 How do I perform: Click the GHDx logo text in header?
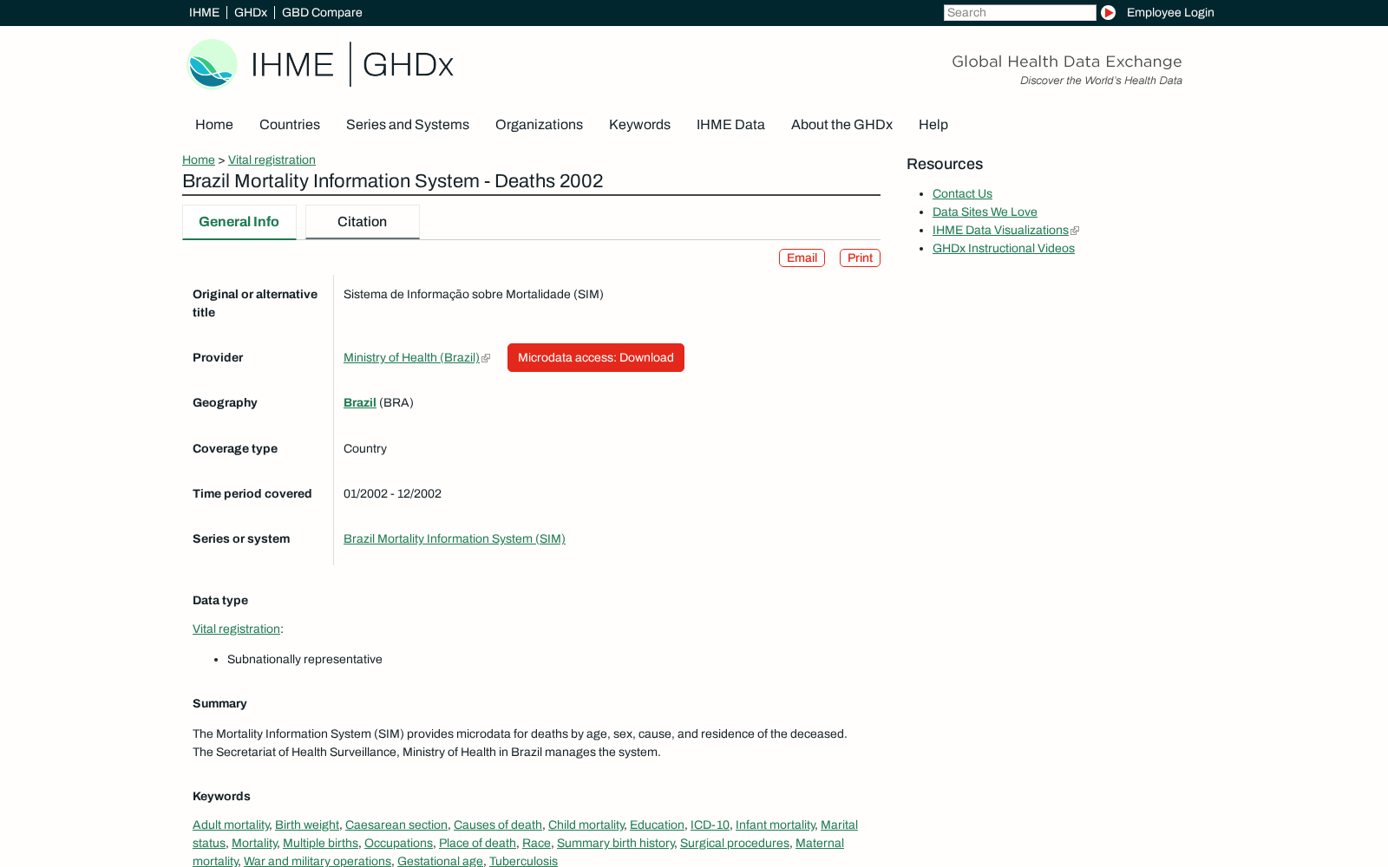(408, 65)
